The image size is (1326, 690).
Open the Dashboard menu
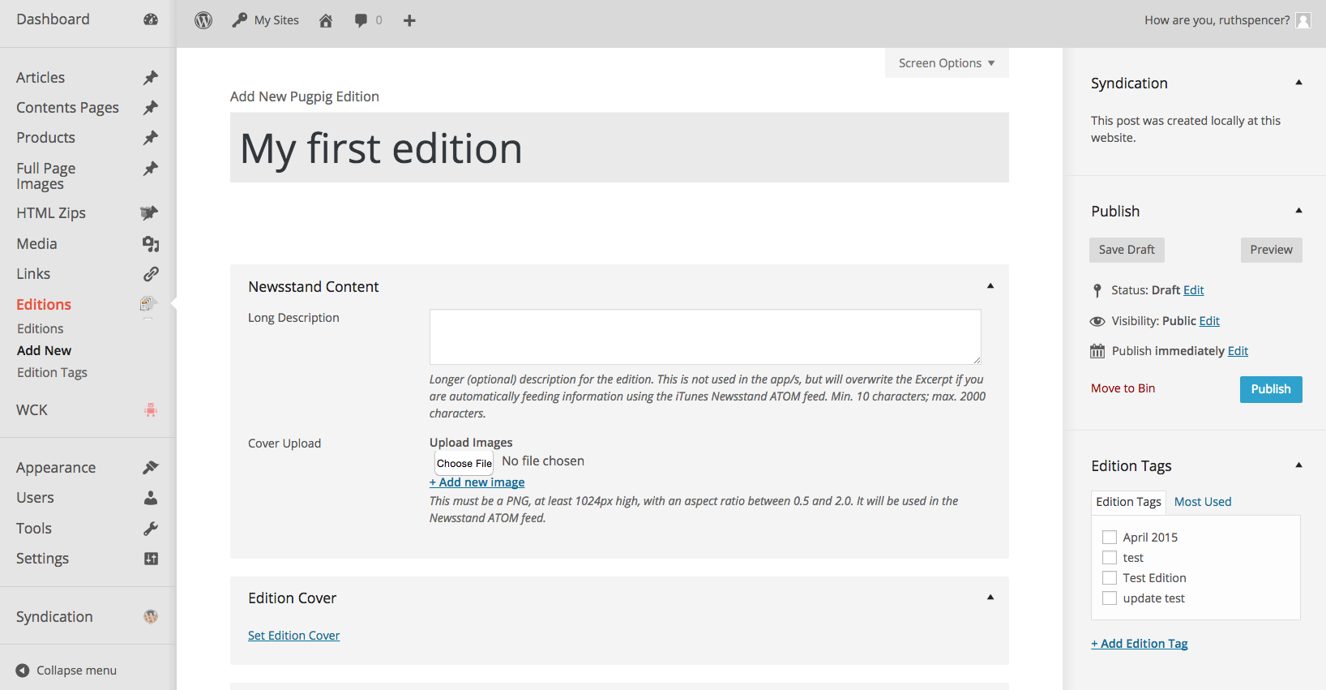point(53,19)
